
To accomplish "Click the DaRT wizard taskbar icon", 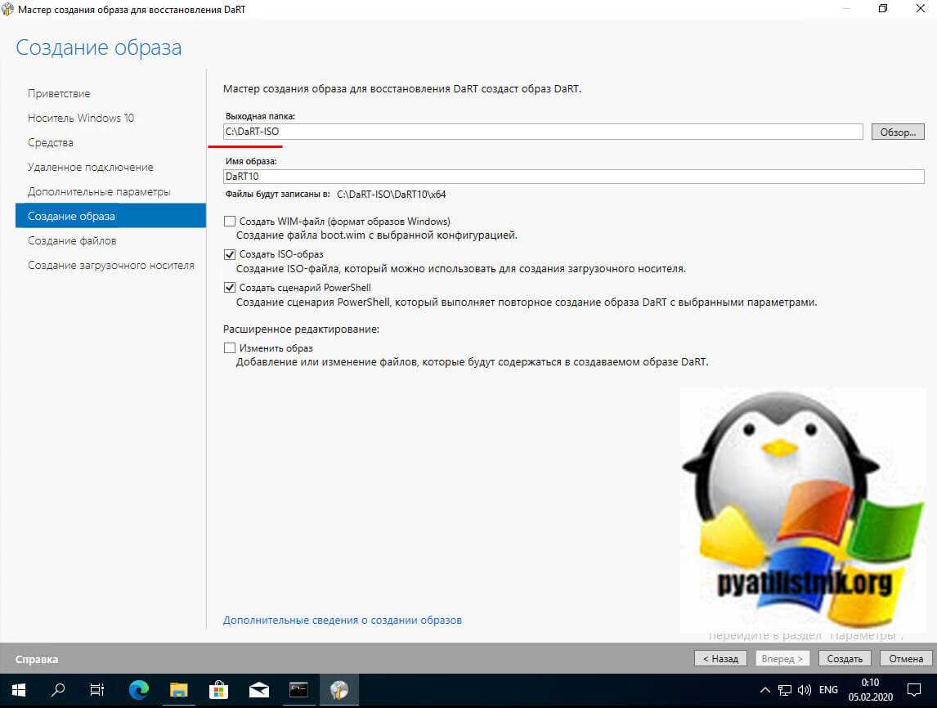I will pyautogui.click(x=339, y=689).
